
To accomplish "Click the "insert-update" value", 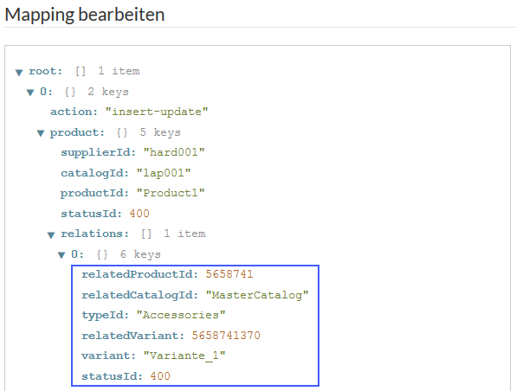I will [157, 112].
